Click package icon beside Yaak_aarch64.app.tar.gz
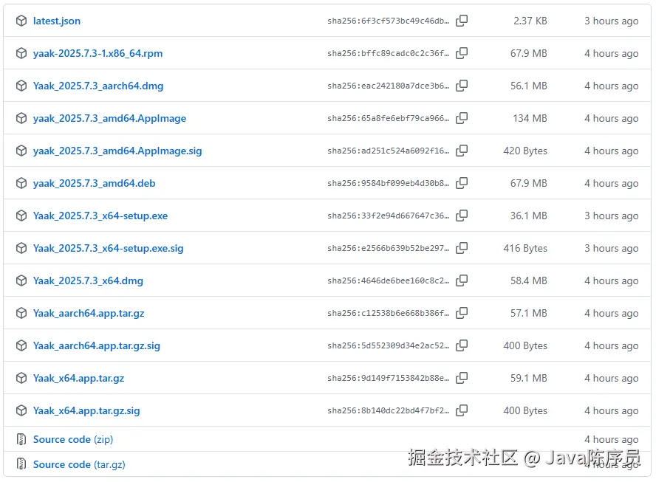This screenshot has height=482, width=656. tap(21, 313)
